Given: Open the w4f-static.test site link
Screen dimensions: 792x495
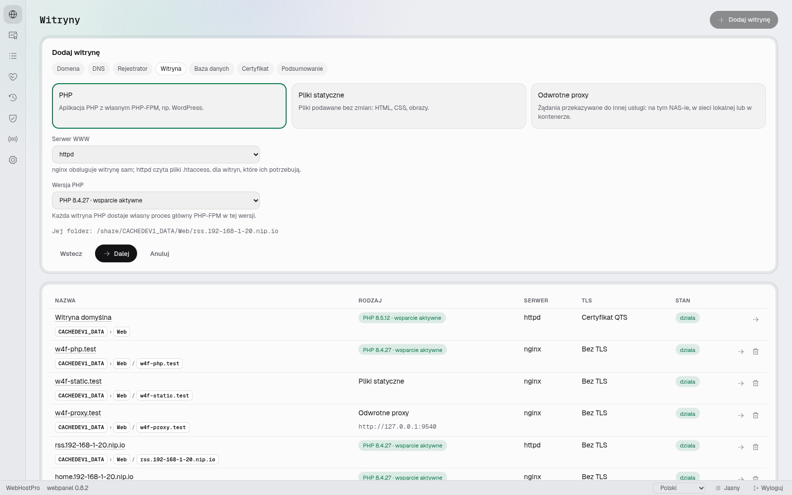Looking at the screenshot, I should [x=78, y=381].
